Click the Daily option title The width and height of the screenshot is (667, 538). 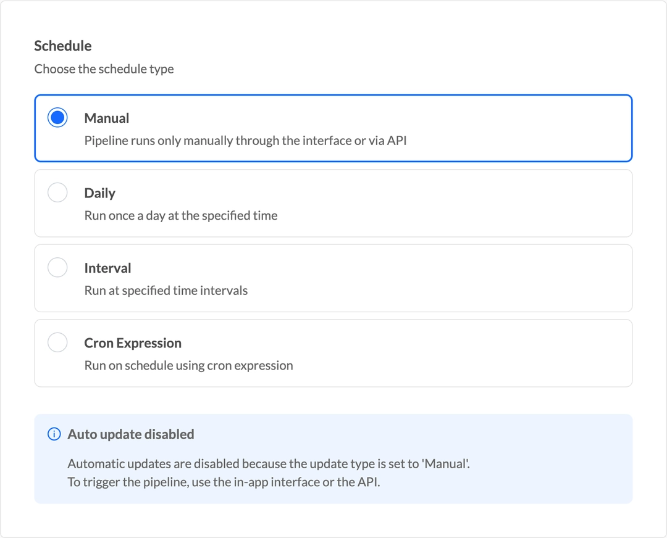tap(100, 193)
